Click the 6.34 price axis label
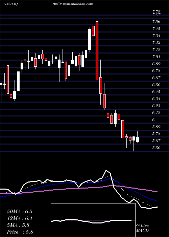This screenshot has width=169, height=237. pos(156,99)
